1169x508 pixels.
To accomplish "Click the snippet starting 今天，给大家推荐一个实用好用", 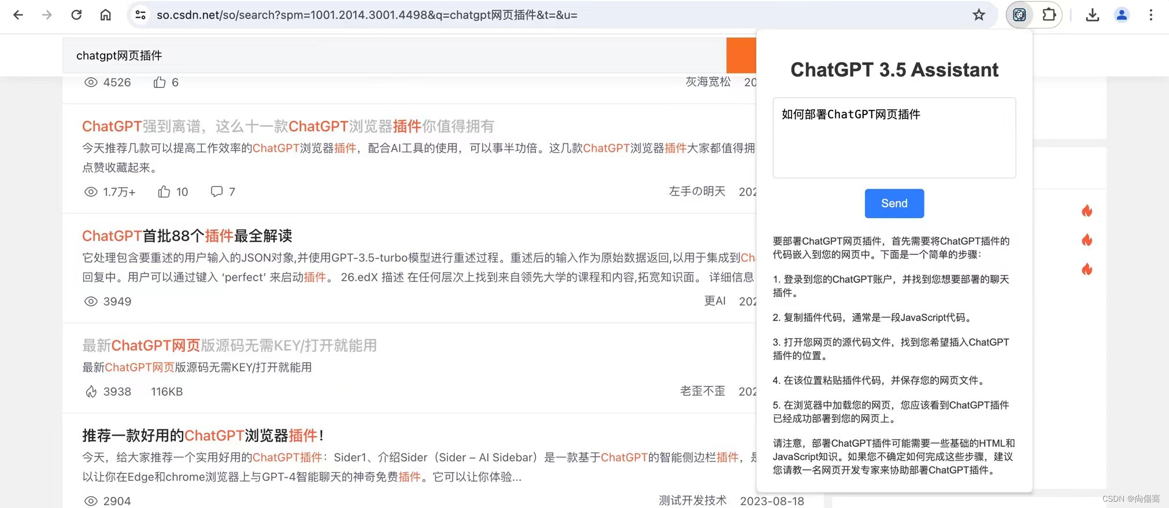I will (419, 467).
